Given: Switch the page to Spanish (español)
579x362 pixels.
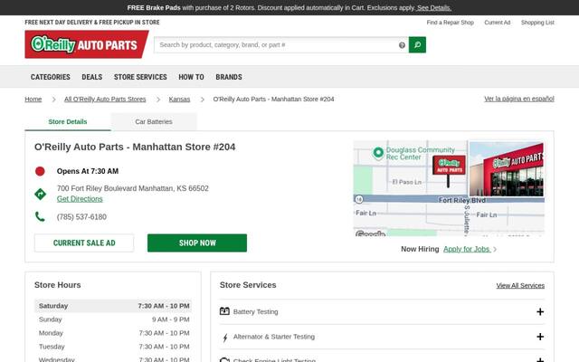Looking at the screenshot, I should 519,99.
